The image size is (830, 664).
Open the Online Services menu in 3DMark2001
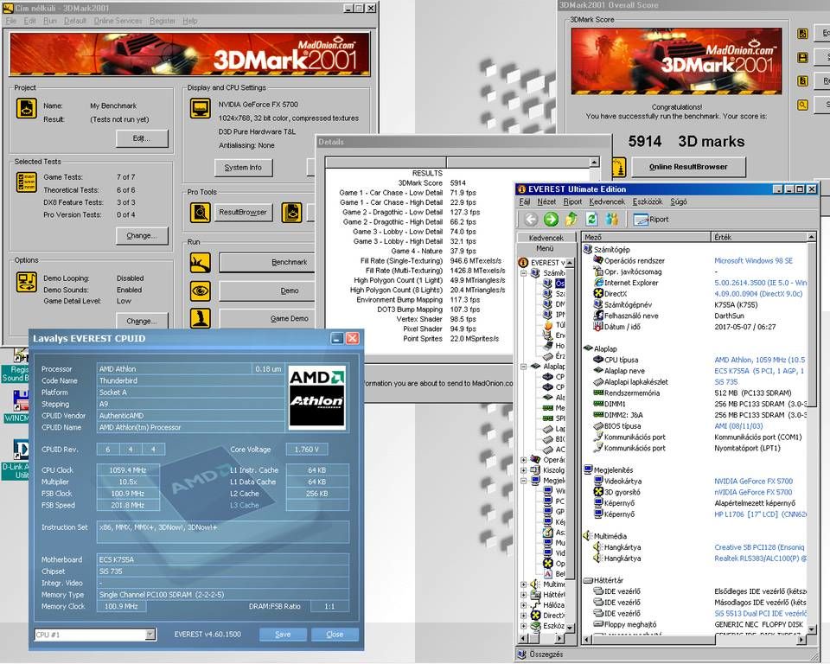(118, 21)
